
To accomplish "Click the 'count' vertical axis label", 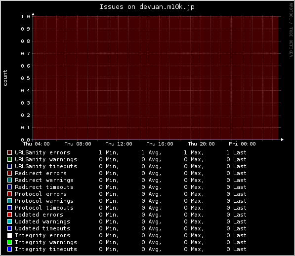I will 5,78.
